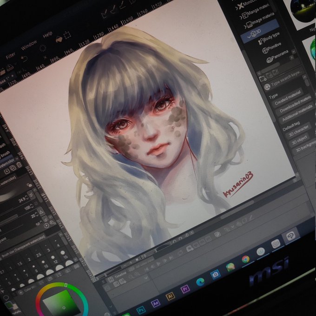Viewport: 316px width, 316px height.
Task: Choose brush size preset 15
Action: coord(63,254)
